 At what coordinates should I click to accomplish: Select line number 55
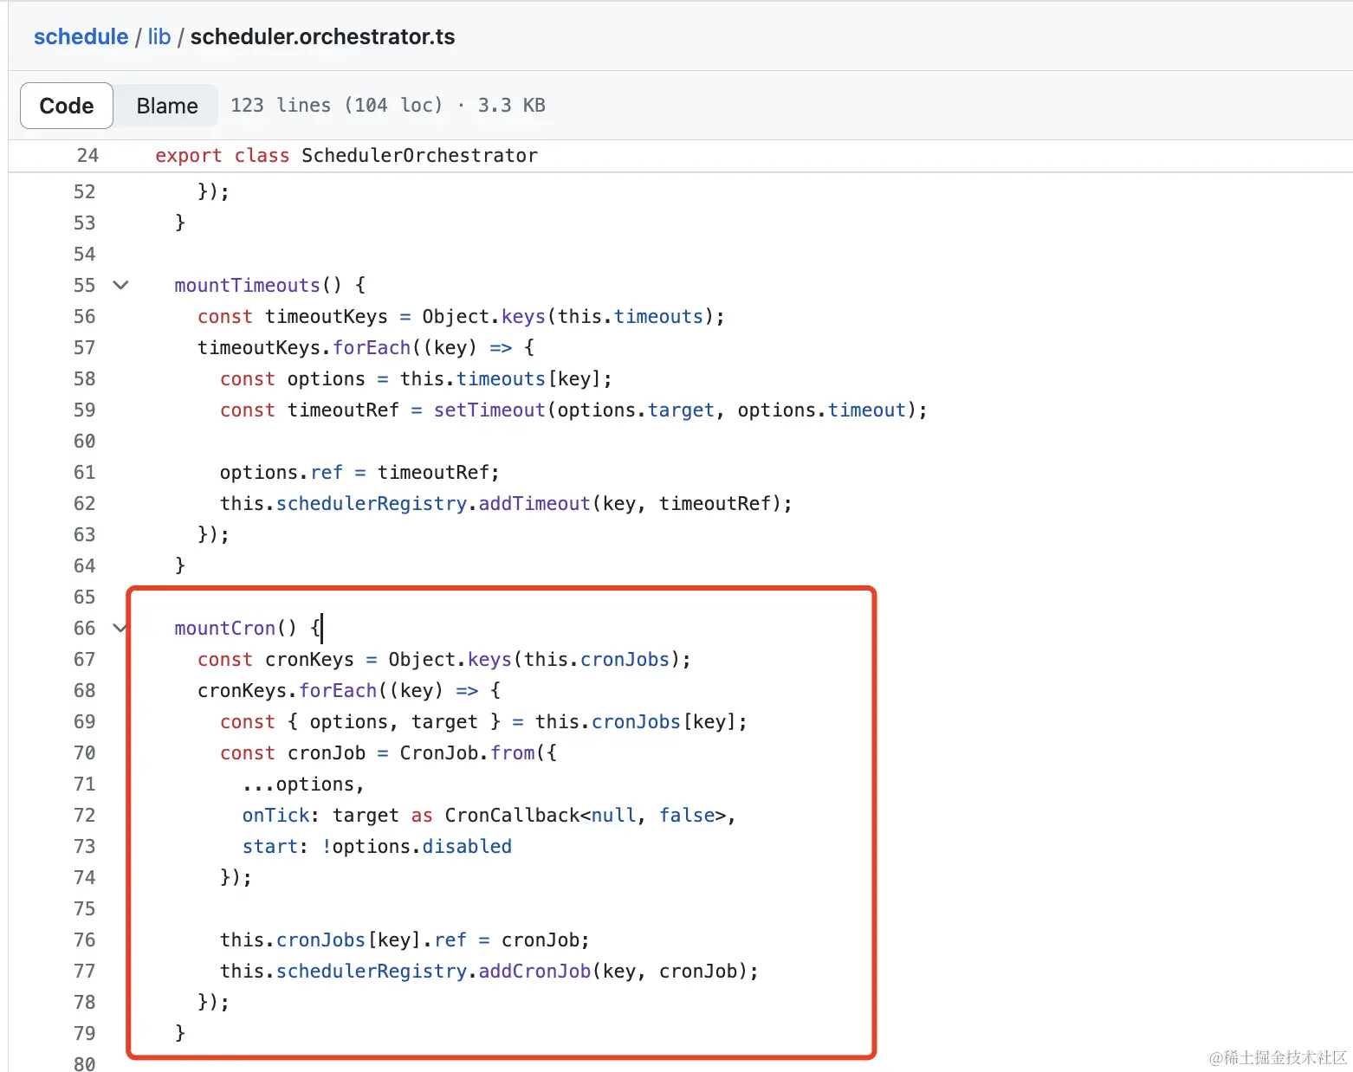(x=84, y=285)
